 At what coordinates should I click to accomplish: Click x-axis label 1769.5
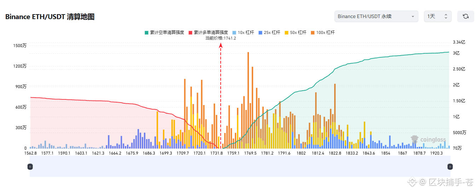tap(250, 153)
